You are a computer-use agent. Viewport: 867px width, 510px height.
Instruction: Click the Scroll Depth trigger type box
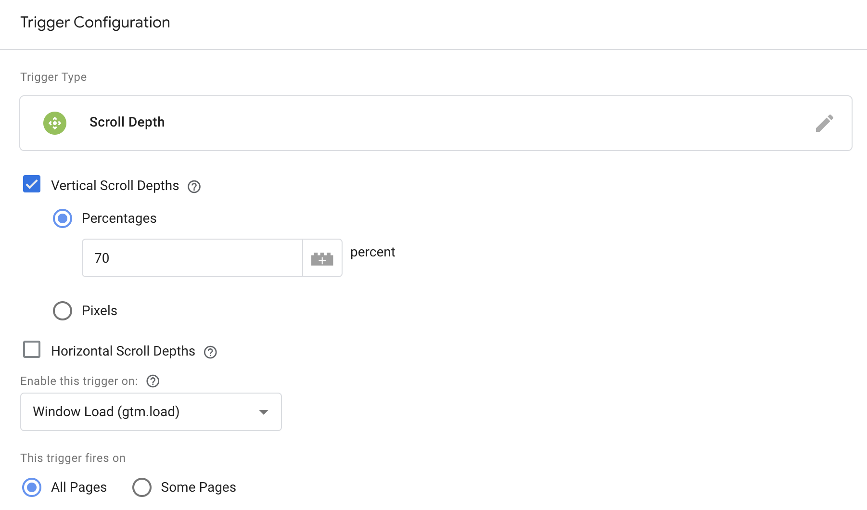click(x=436, y=123)
